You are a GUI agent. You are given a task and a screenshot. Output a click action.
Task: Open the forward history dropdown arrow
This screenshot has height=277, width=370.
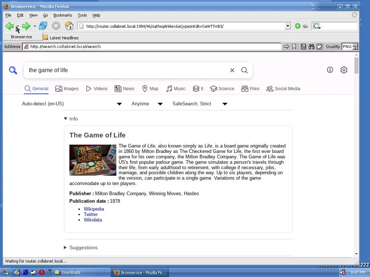point(35,26)
